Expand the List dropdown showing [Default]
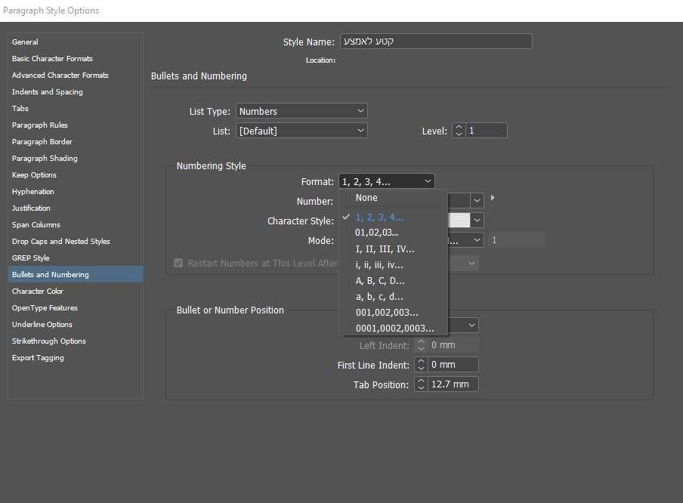 click(x=301, y=131)
